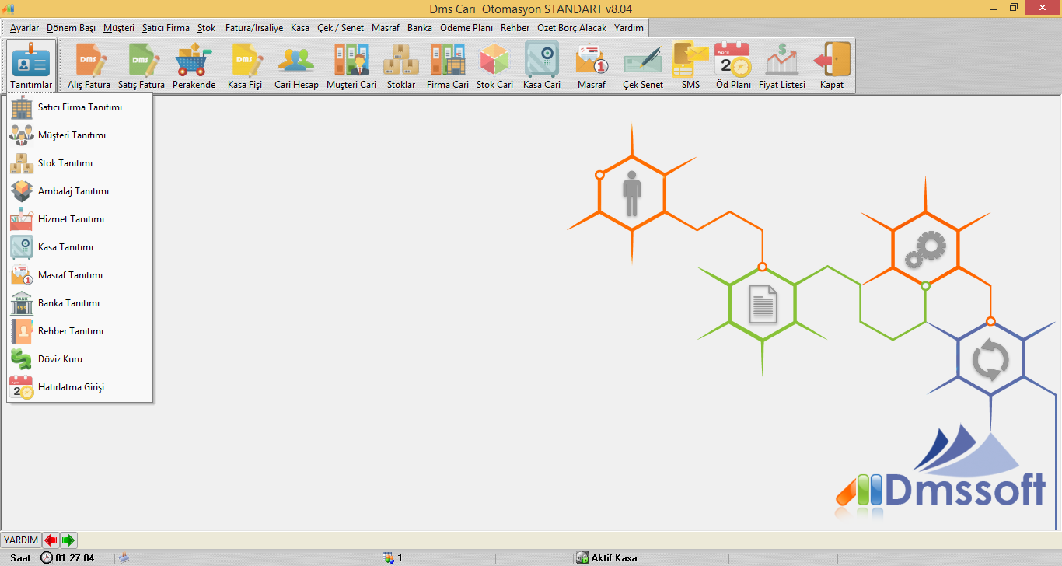Open the Satıcı Firma menu
This screenshot has width=1062, height=566.
[x=166, y=27]
